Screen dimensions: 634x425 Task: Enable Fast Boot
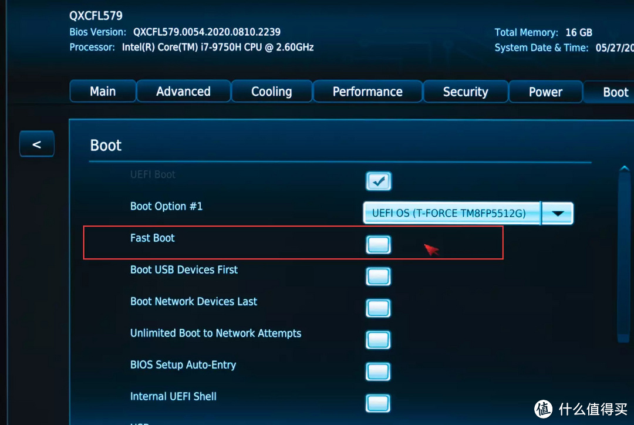pos(378,245)
